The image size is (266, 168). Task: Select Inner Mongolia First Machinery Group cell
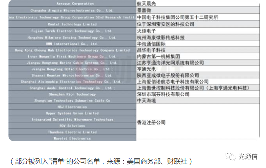[72, 56]
